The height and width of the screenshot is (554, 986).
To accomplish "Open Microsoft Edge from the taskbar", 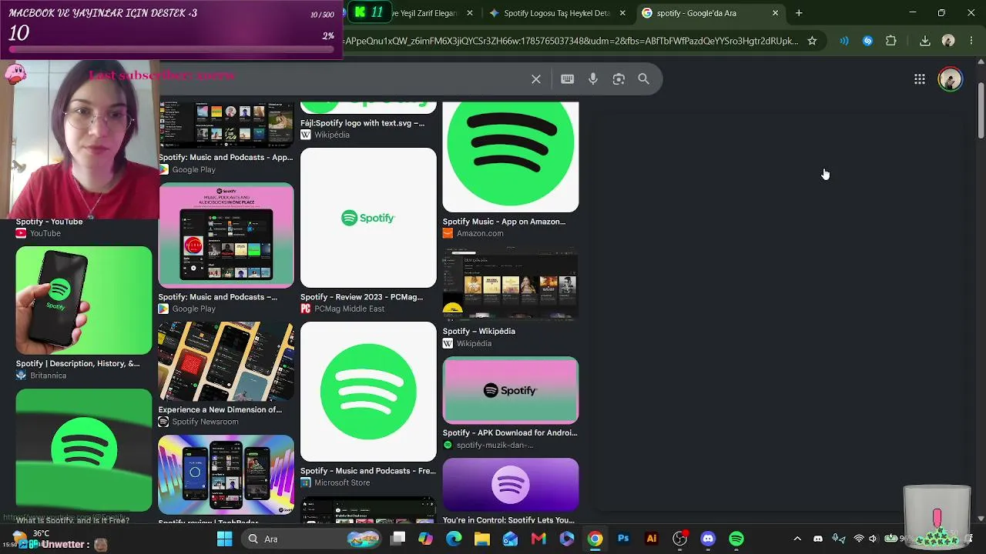I will click(454, 539).
